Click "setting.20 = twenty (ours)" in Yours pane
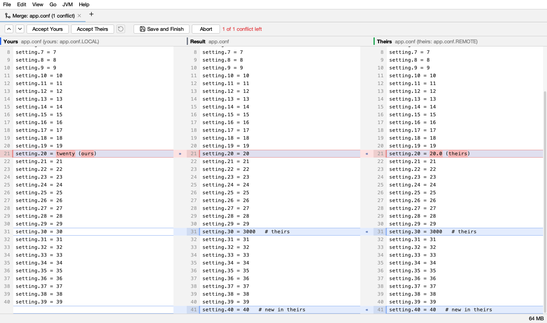Viewport: 547px width, 323px height. [56, 154]
